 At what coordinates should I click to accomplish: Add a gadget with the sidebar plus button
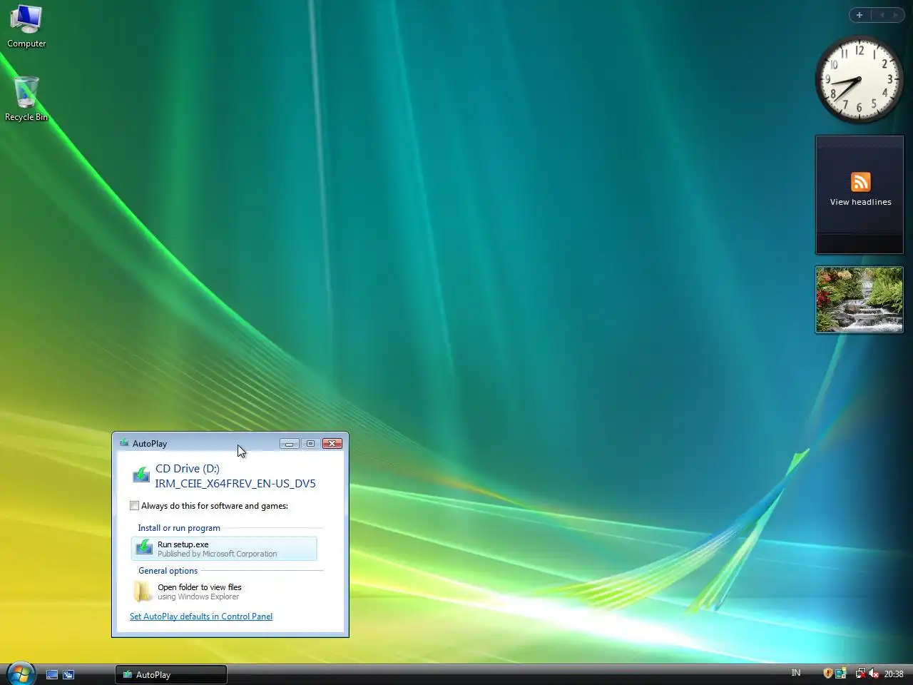860,15
